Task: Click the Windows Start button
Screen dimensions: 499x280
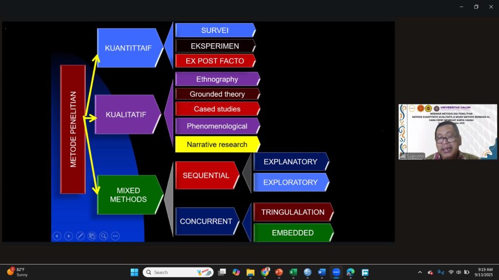Action: pyautogui.click(x=134, y=272)
